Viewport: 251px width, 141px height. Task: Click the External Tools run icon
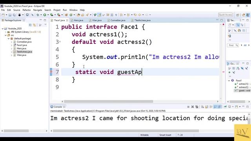59,15
